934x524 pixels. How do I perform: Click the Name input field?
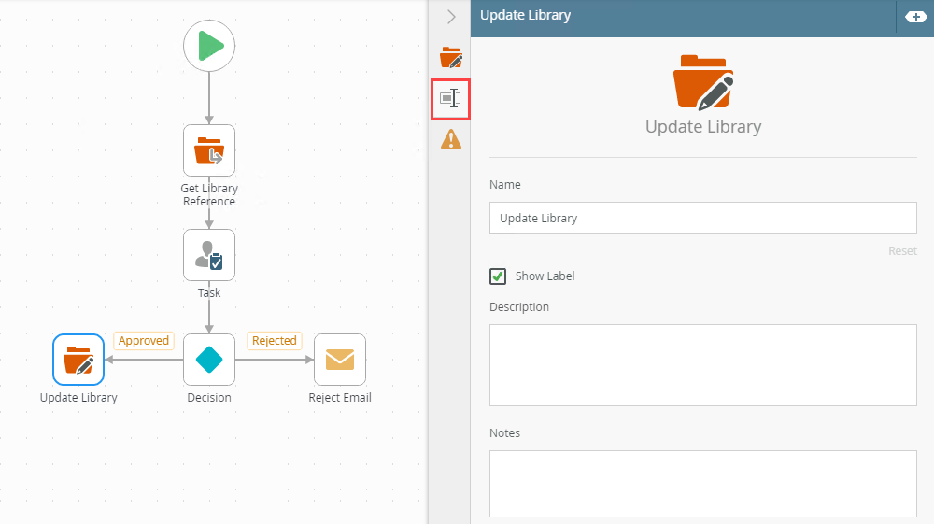702,218
